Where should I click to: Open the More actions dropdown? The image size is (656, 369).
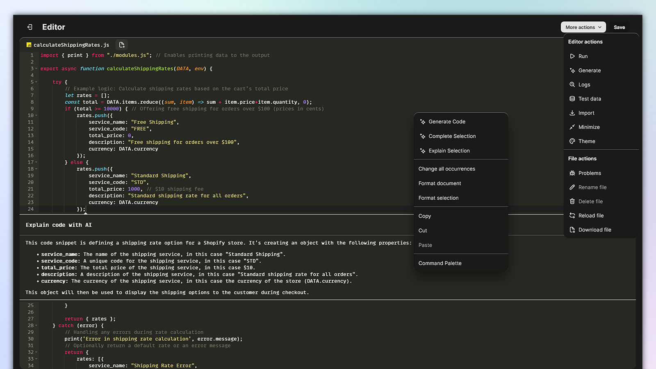[x=583, y=27]
